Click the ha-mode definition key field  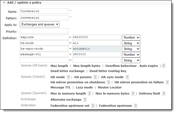[44, 43]
